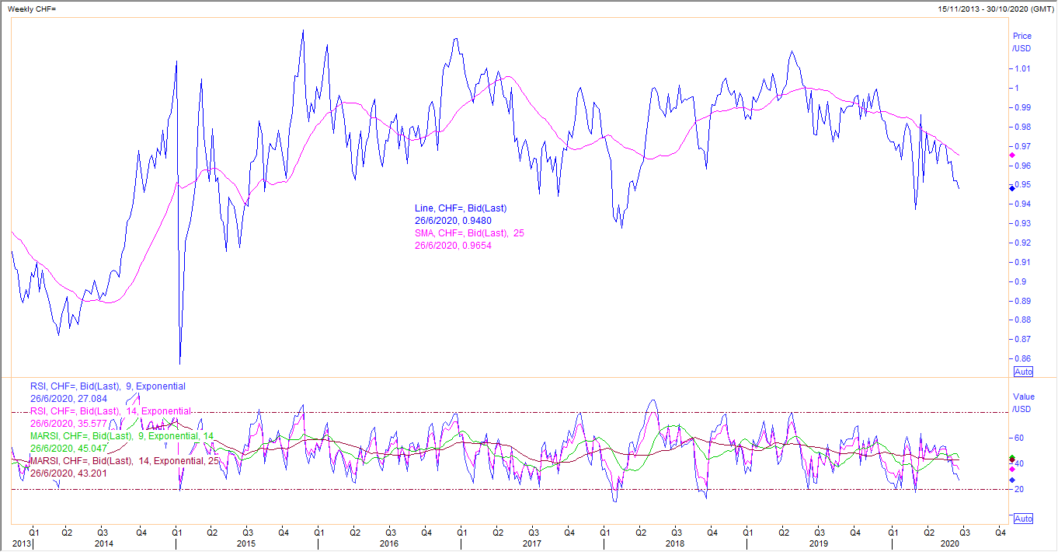
Task: Click the blue last-price marker on price axis
Action: tap(1011, 189)
